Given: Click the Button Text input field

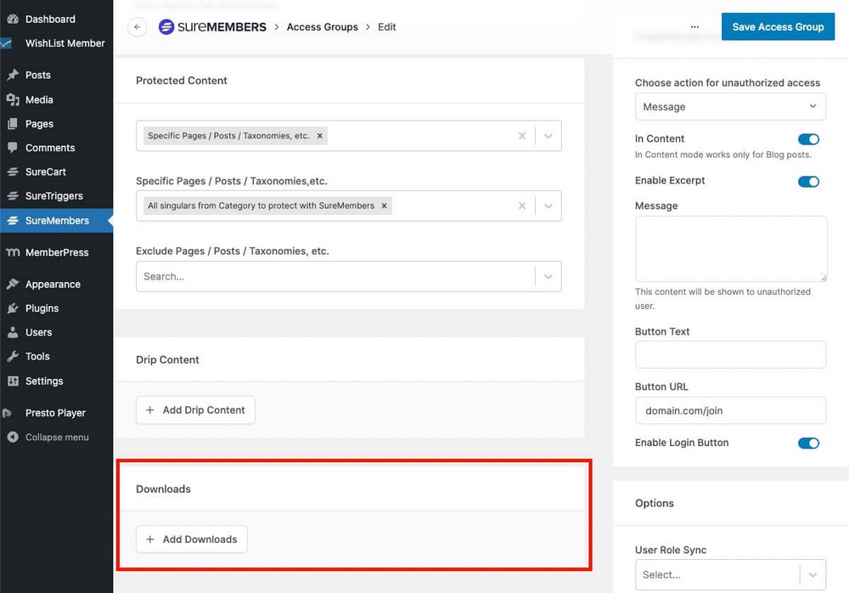Looking at the screenshot, I should click(730, 354).
